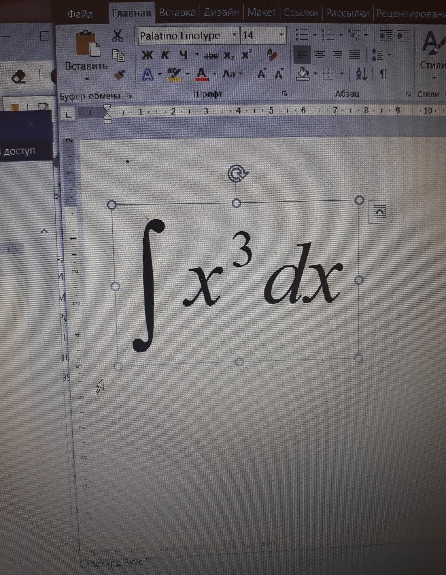The height and width of the screenshot is (575, 446).
Task: Open the Абзац dialog launcher
Action: [x=408, y=94]
